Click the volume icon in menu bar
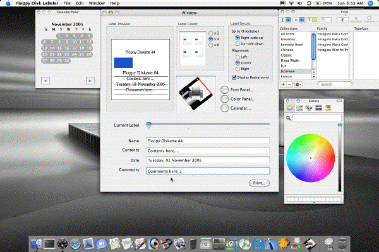The image size is (379, 252). pyautogui.click(x=299, y=3)
